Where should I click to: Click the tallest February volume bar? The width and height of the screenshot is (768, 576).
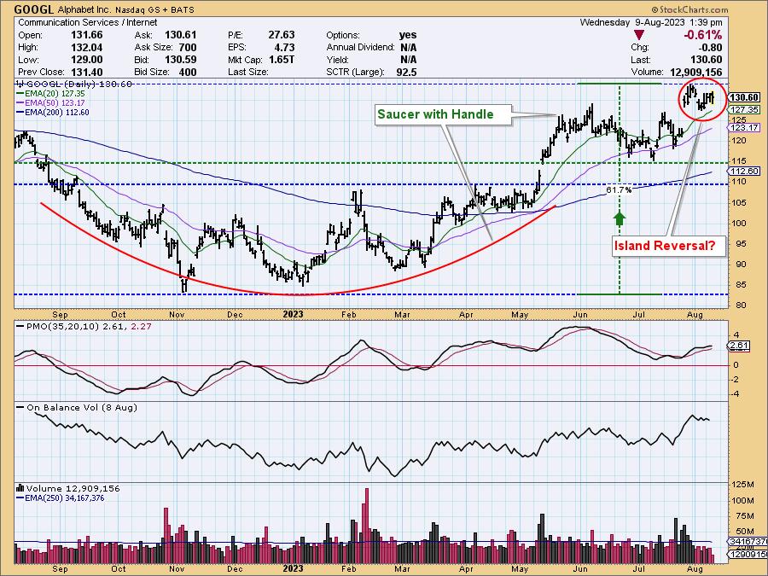point(366,516)
